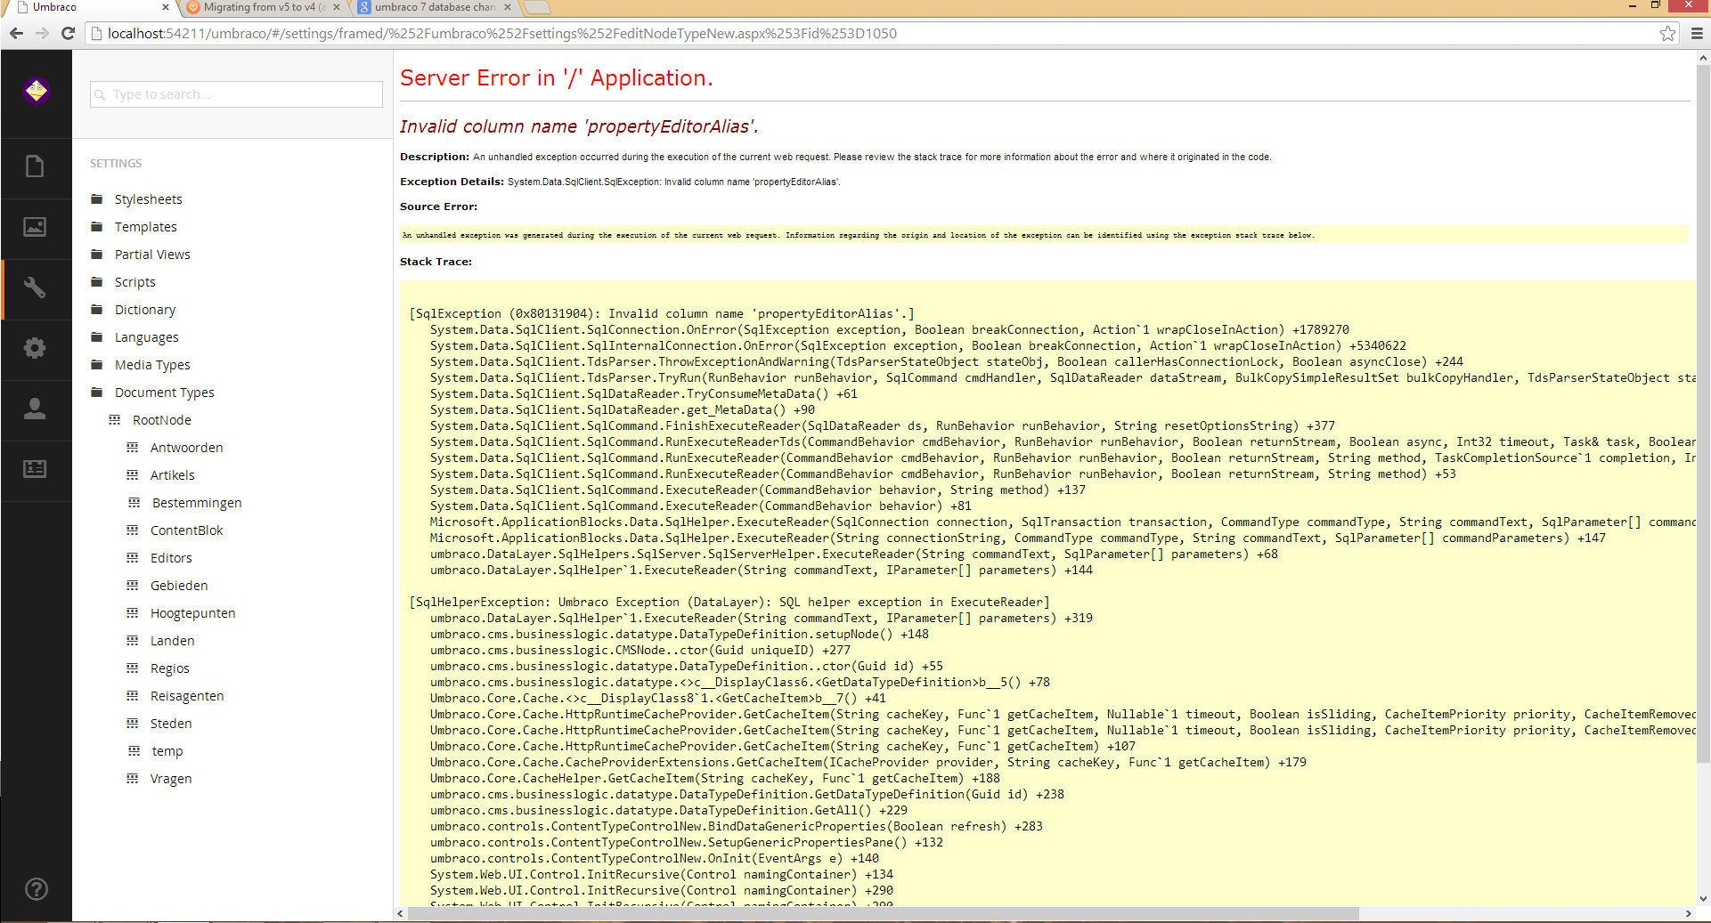Click the Bestemmingen document type icon
The width and height of the screenshot is (1711, 923).
[134, 503]
